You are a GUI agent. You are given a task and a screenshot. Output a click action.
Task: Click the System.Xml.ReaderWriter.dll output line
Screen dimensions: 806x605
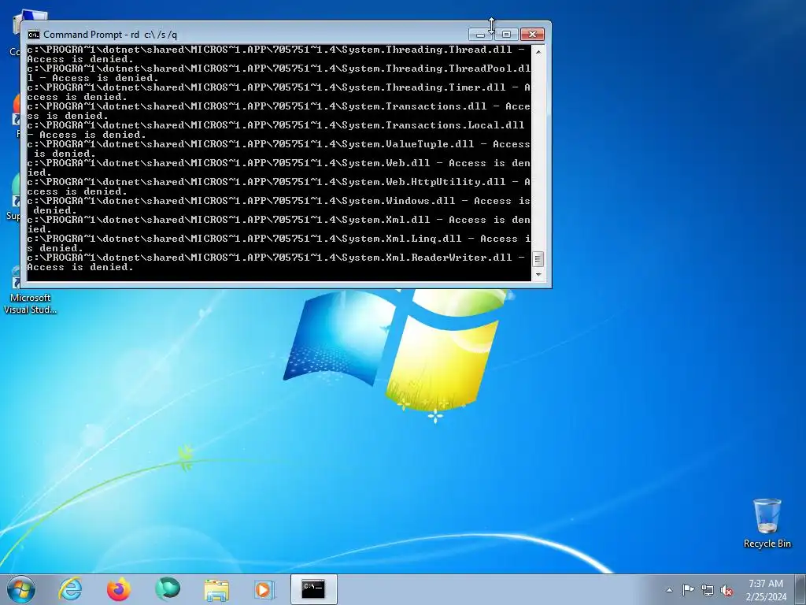click(x=276, y=262)
